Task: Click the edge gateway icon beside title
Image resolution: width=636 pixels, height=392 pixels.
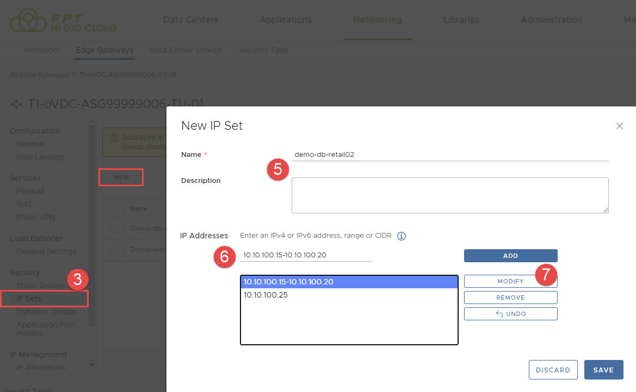Action: coord(16,104)
